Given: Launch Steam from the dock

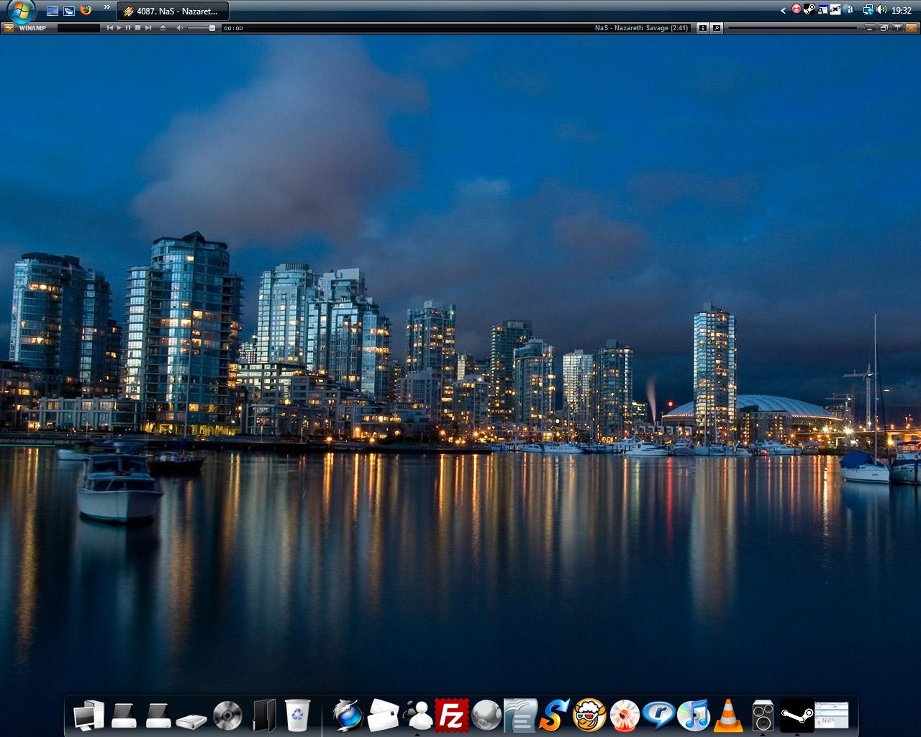Looking at the screenshot, I should pyautogui.click(x=797, y=715).
